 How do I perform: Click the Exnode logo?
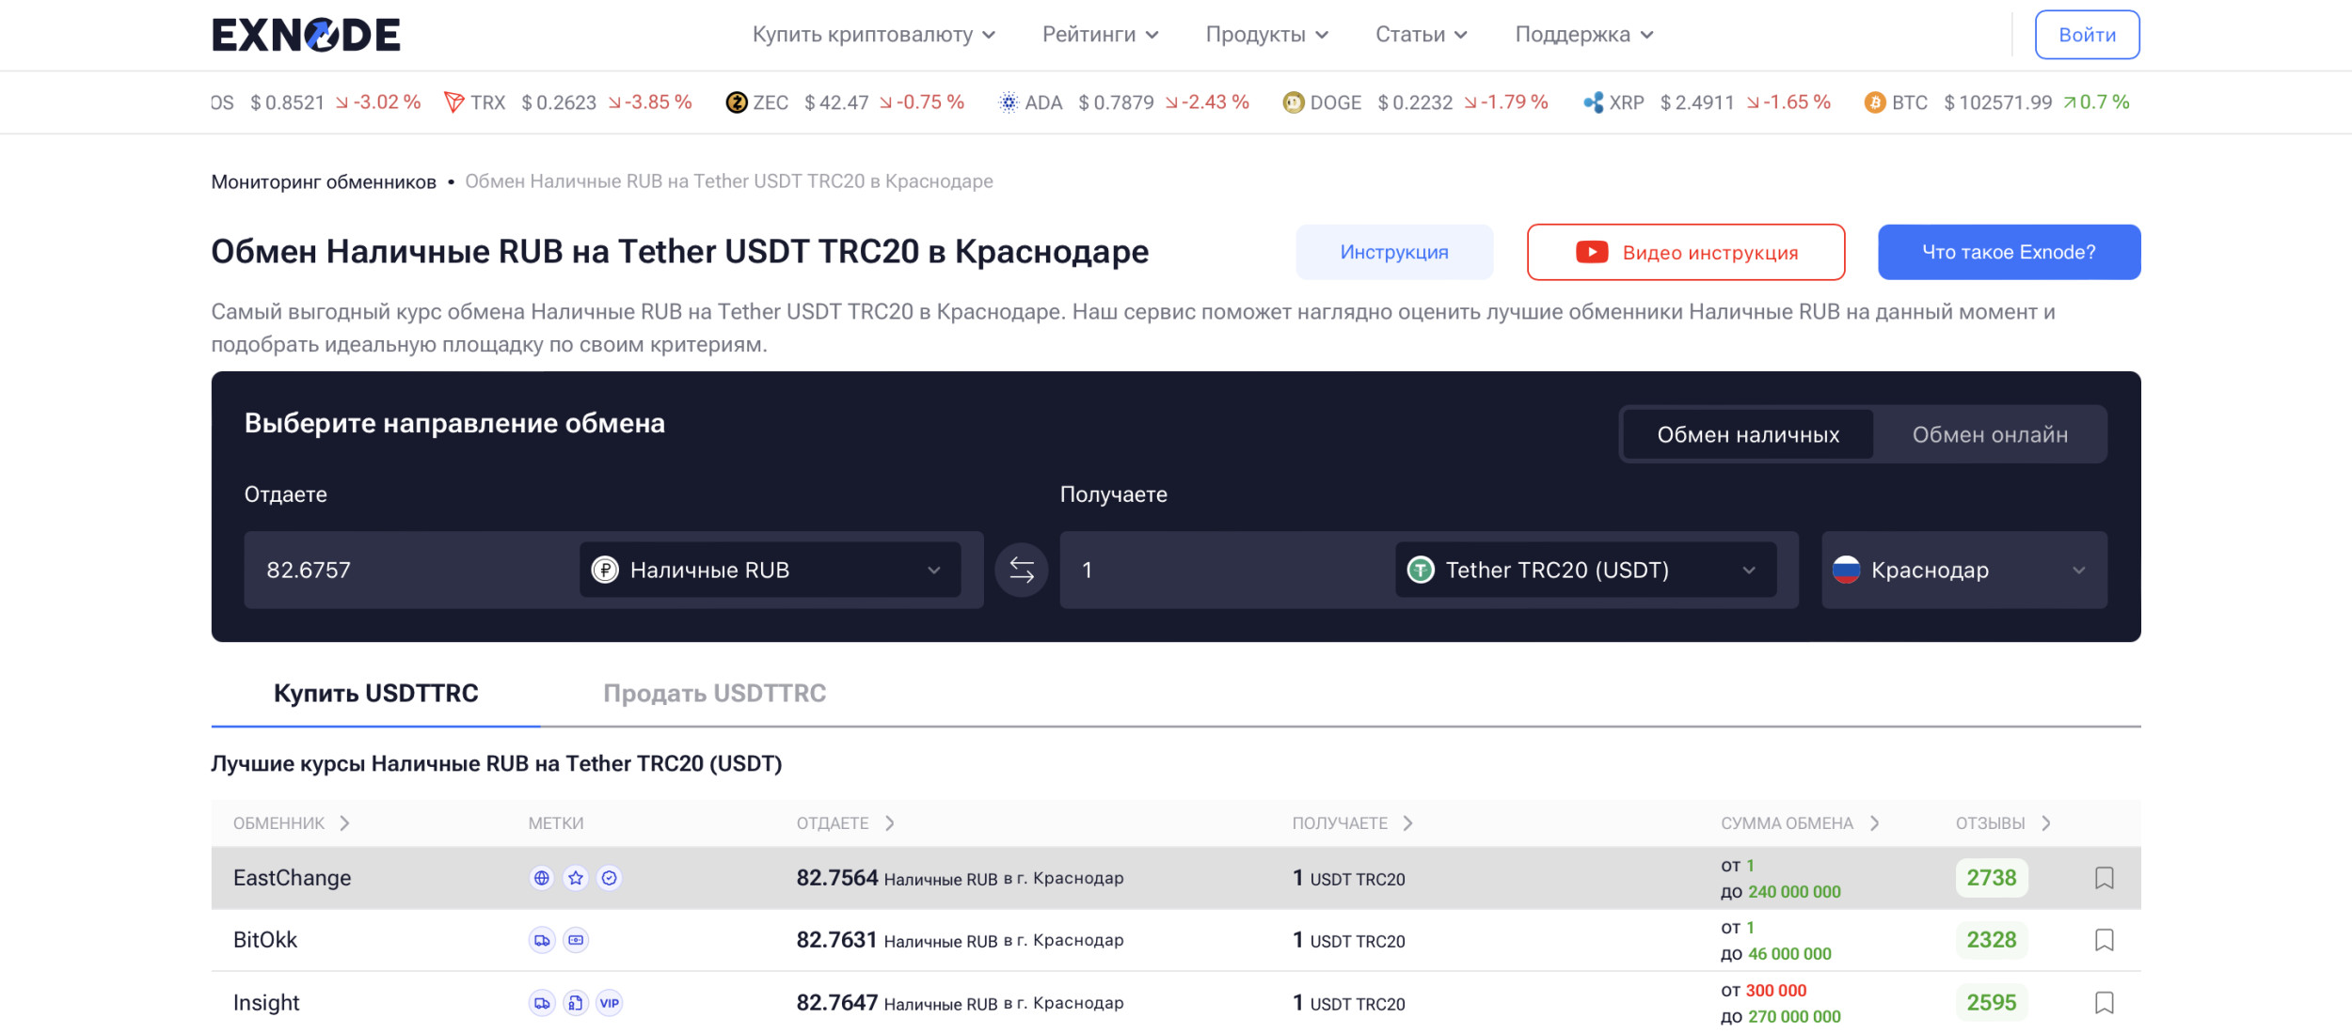coord(306,35)
